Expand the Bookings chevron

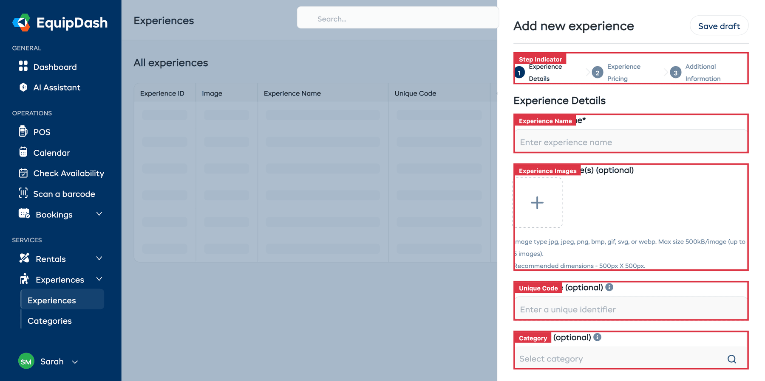[99, 214]
